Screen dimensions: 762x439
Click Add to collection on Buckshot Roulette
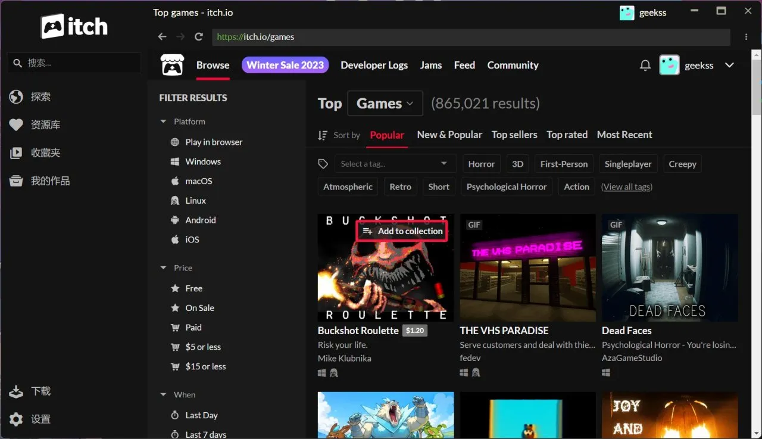coord(402,231)
